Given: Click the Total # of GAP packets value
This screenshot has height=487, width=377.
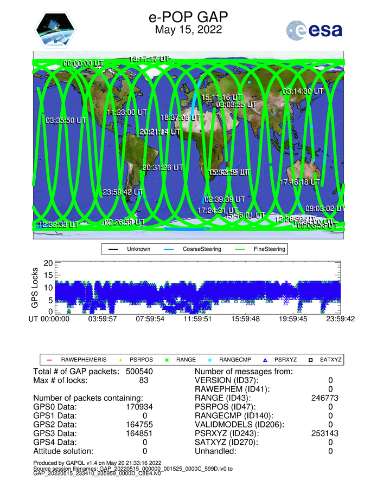Looking at the screenshot, I should click(140, 371).
